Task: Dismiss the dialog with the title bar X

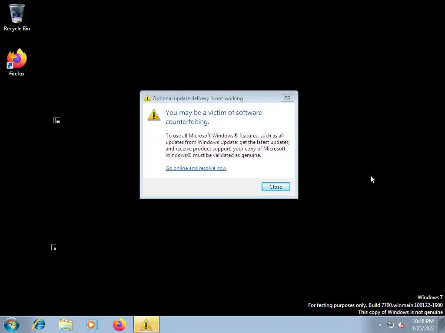Action: click(x=287, y=98)
